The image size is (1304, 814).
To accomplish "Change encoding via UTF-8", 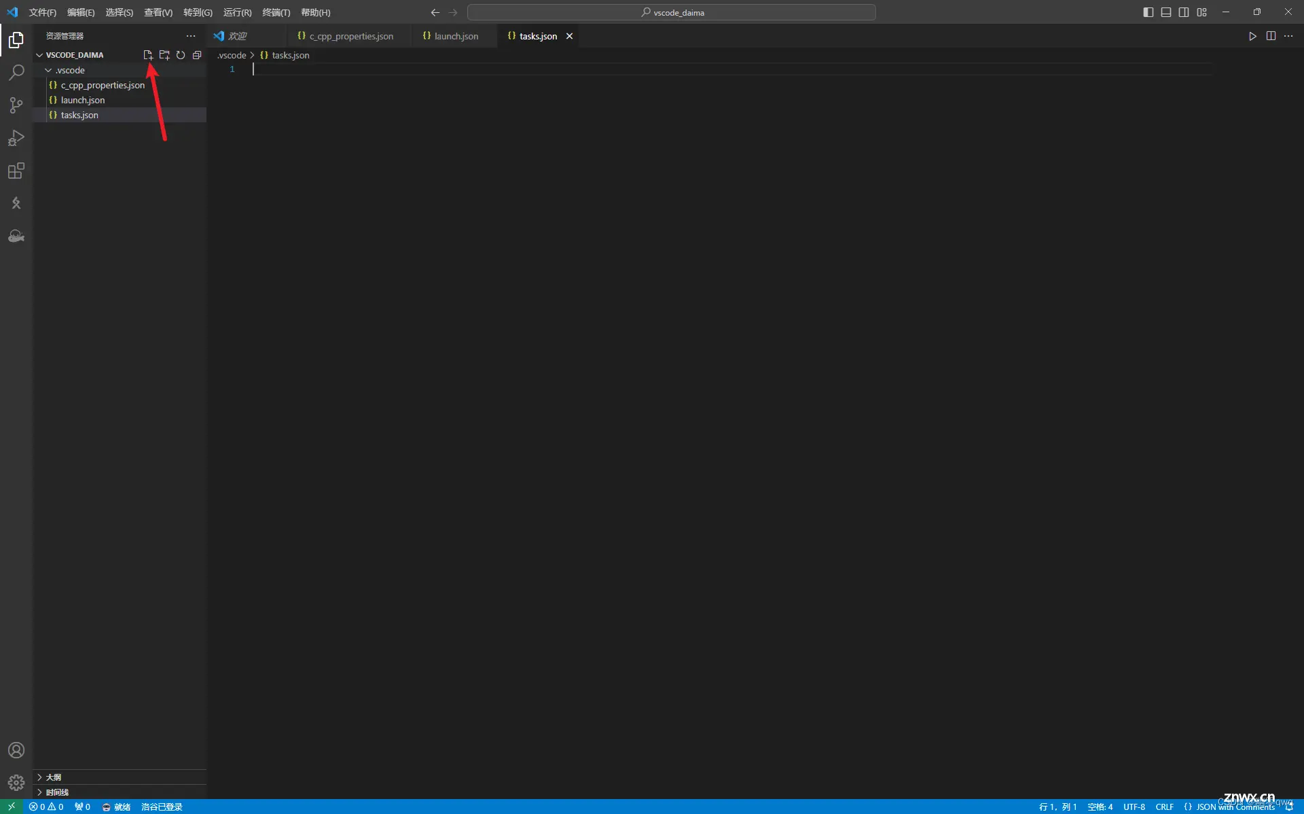I will tap(1134, 807).
